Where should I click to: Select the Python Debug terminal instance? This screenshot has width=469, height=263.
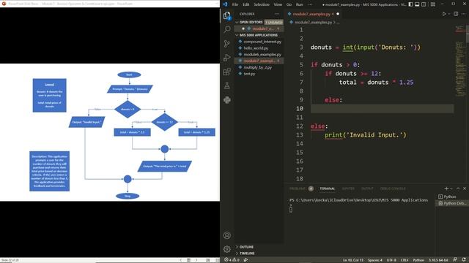point(451,203)
